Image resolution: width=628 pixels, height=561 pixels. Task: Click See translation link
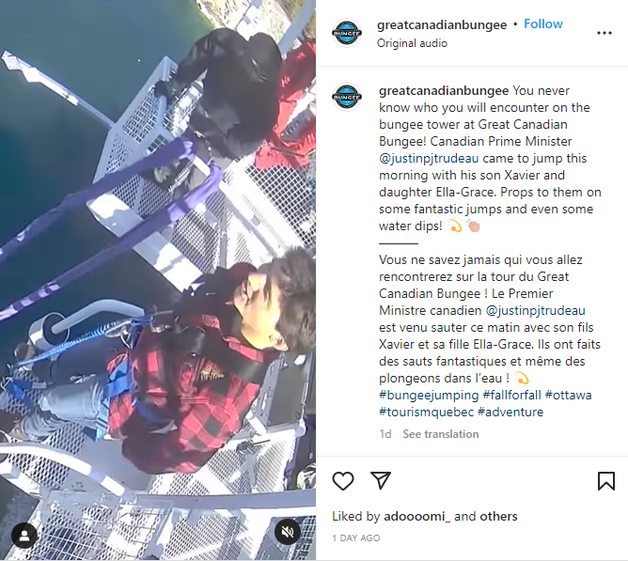pos(441,434)
